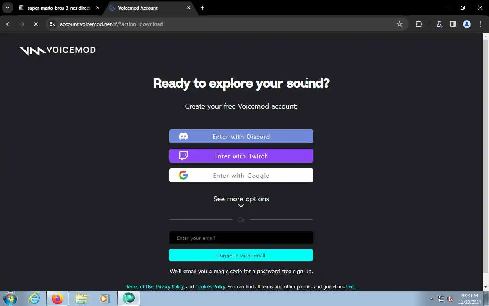Open the 'here' guidelines link

click(x=350, y=286)
